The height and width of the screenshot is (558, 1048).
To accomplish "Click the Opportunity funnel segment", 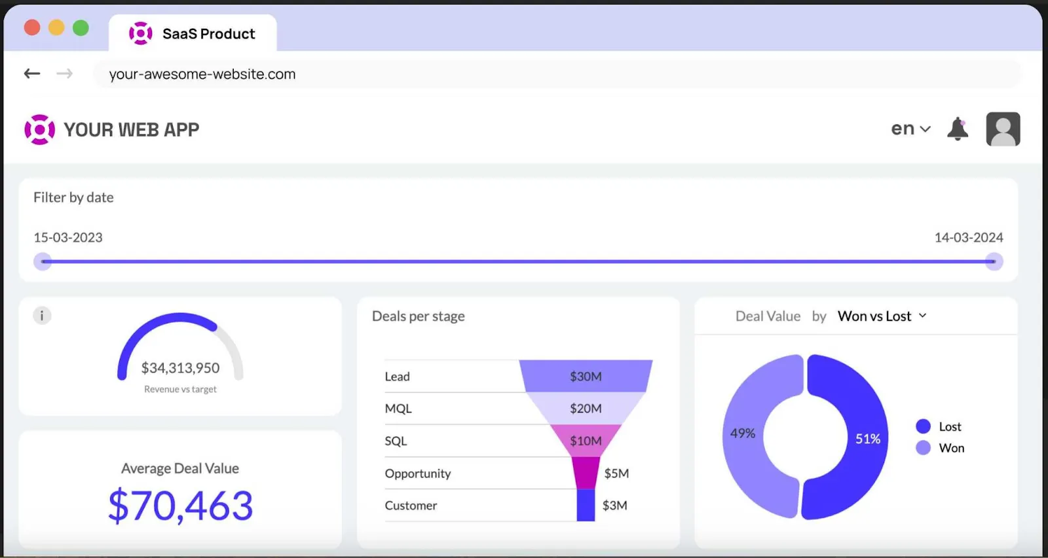I will tap(586, 473).
